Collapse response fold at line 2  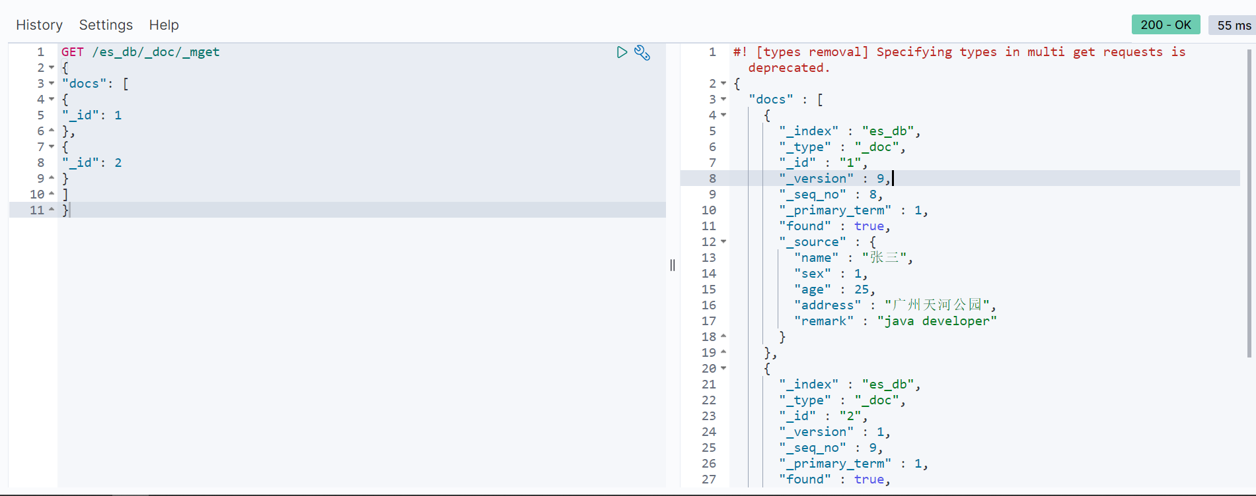point(723,84)
